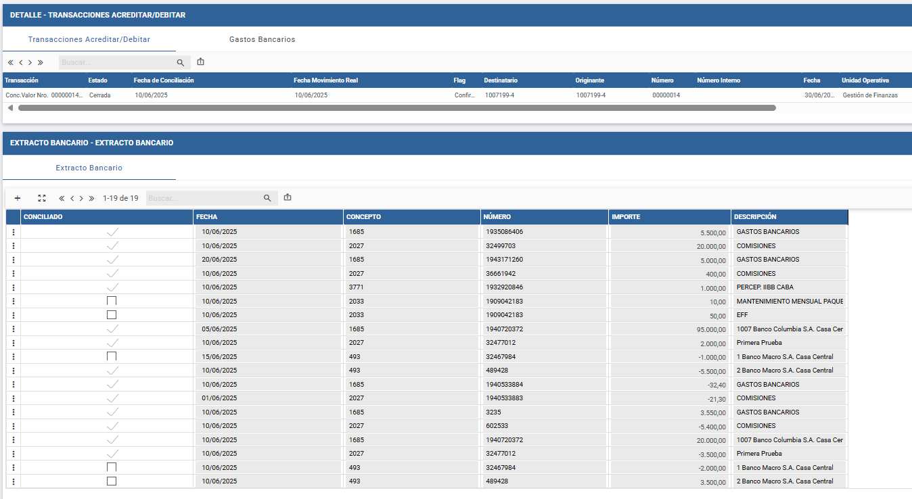Open row menu for EFF row

14,315
